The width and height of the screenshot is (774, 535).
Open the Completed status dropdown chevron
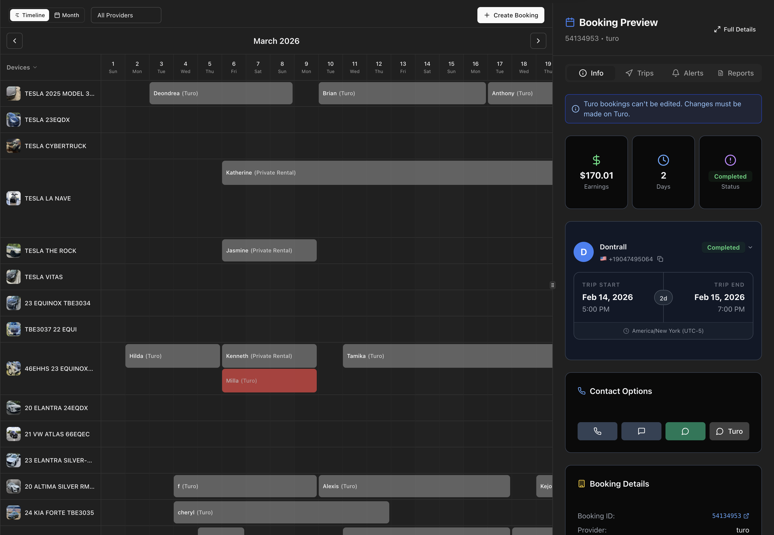(x=751, y=247)
